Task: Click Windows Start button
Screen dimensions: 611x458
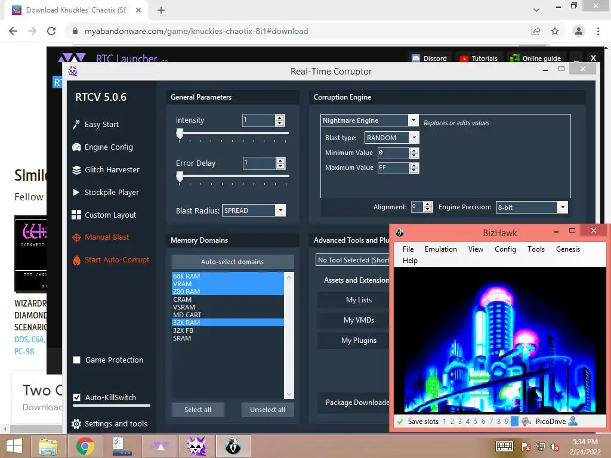Action: [x=14, y=446]
